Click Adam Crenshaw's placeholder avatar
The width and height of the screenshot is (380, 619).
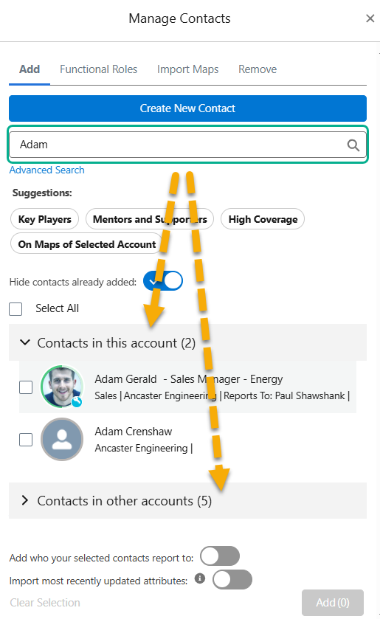(62, 439)
